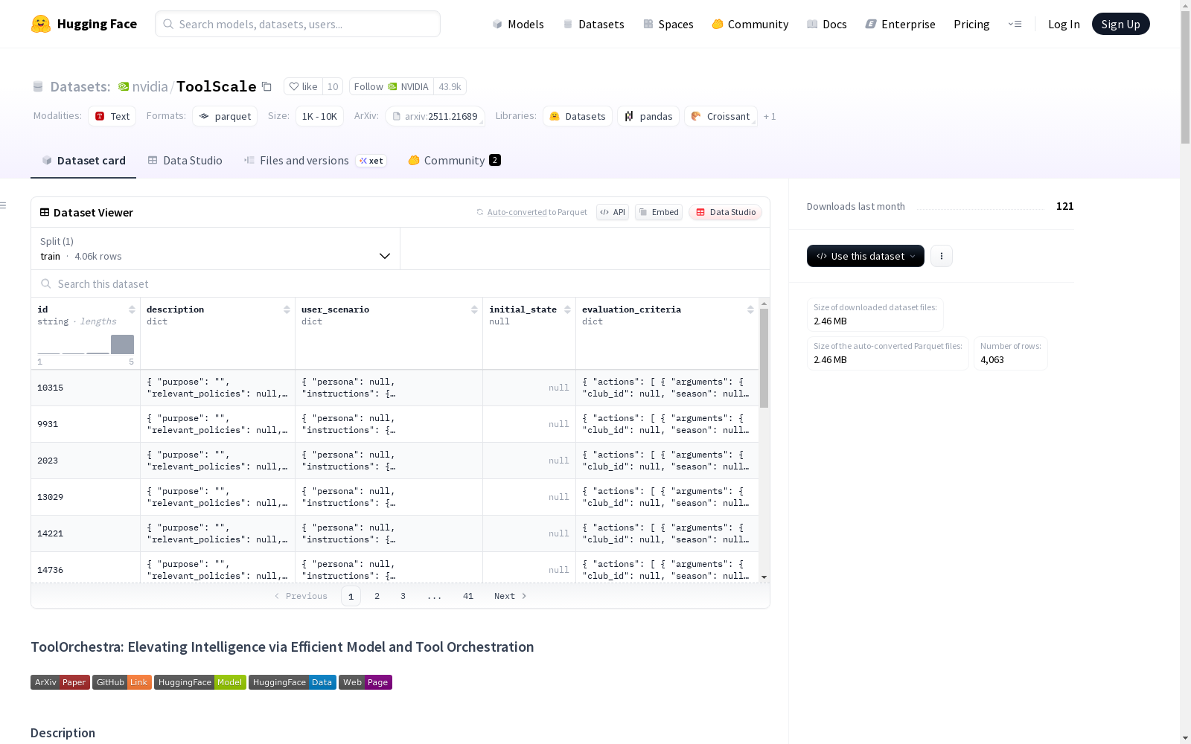Screen dimensions: 1191x744
Task: Click the id lengths histogram tallest bar
Action: tap(122, 344)
